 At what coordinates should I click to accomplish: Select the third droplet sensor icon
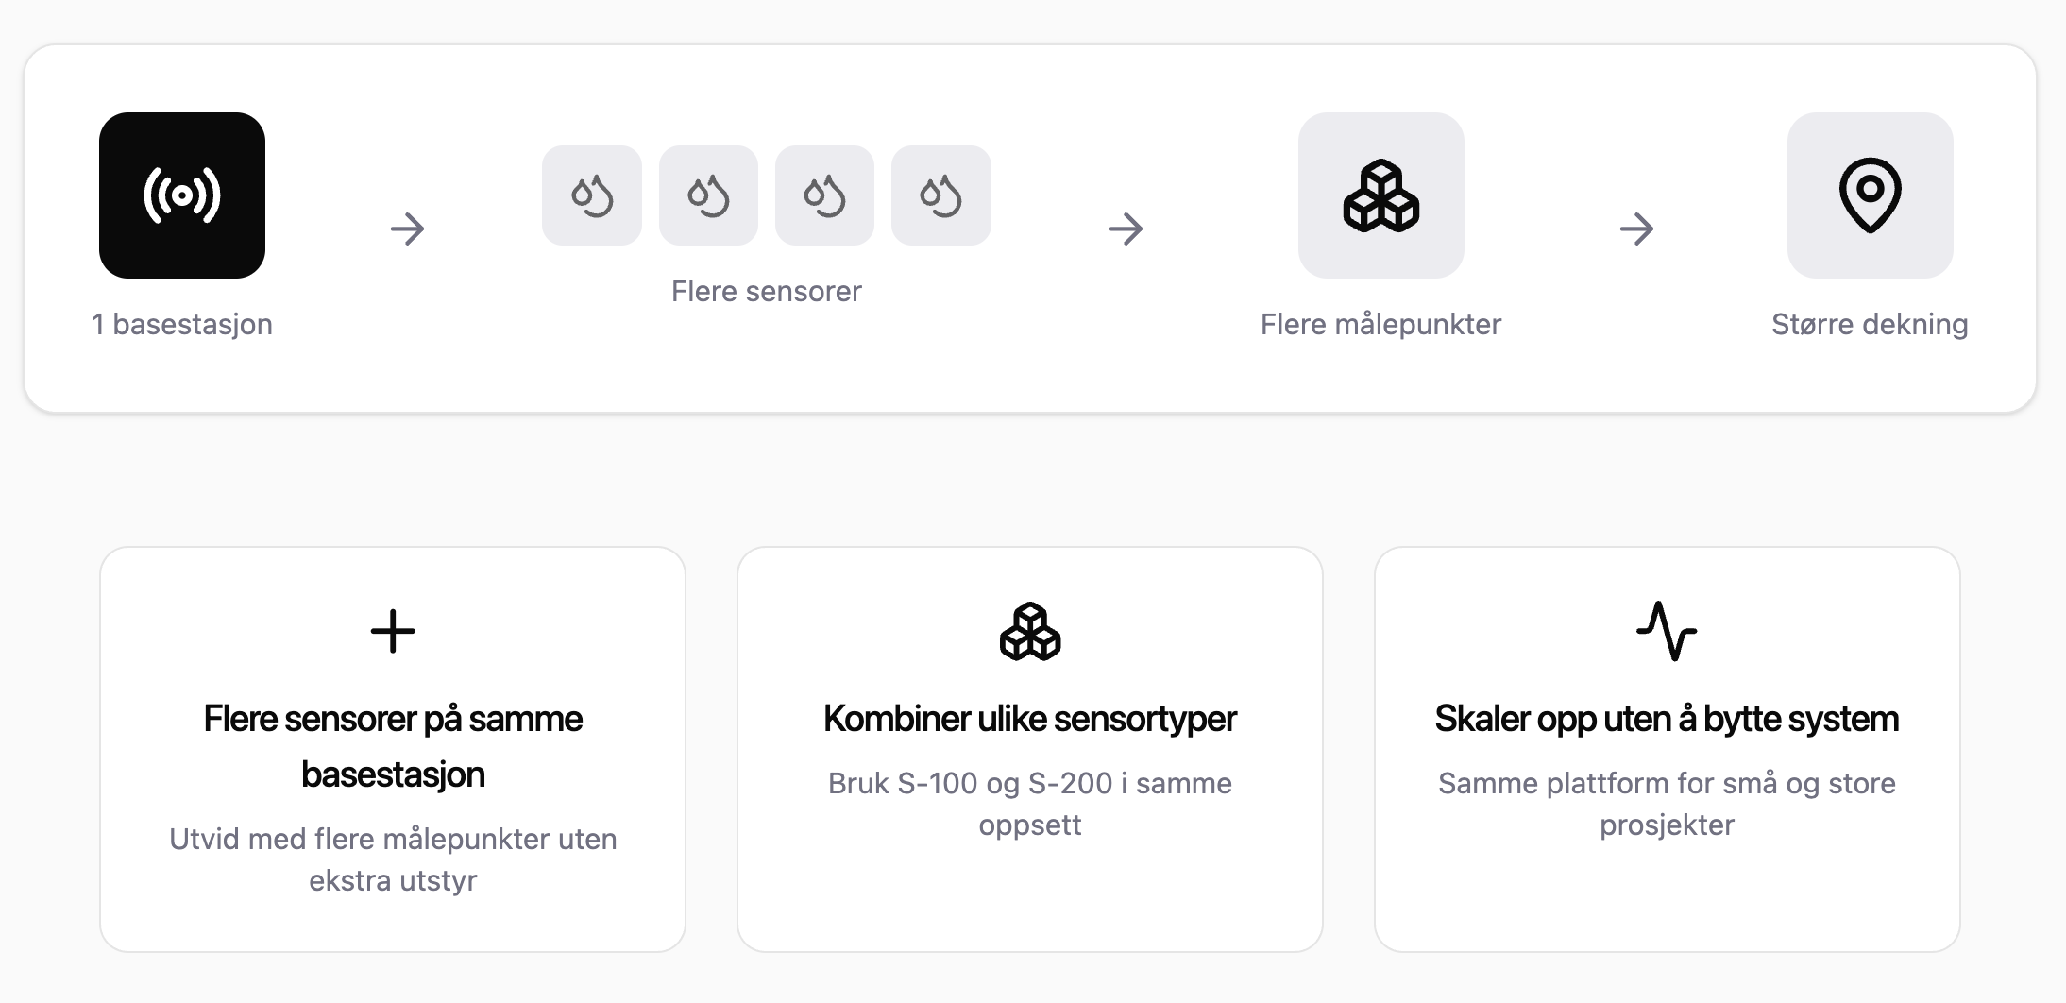pos(824,195)
